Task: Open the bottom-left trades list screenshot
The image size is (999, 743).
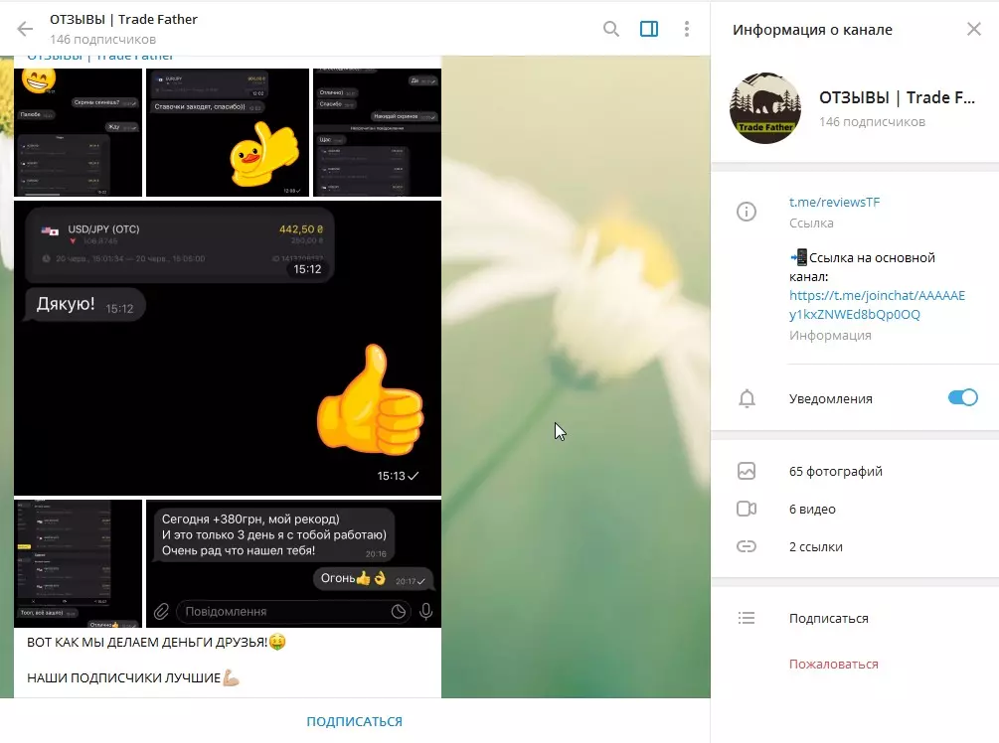Action: coord(78,563)
